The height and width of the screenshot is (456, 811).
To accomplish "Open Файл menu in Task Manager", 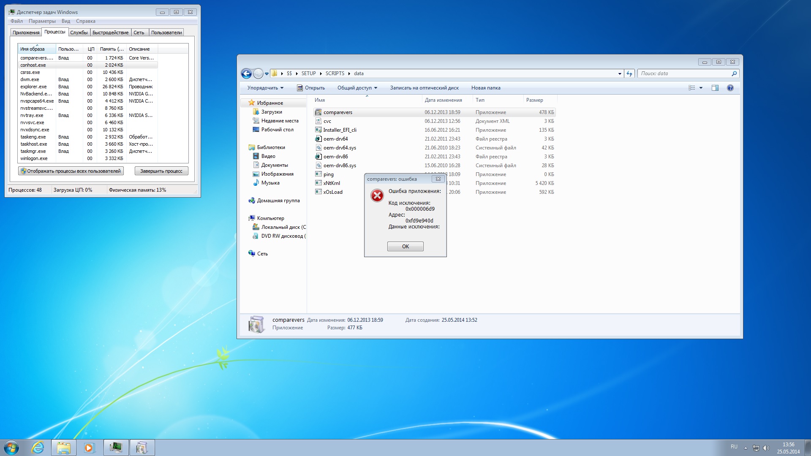I will [17, 21].
